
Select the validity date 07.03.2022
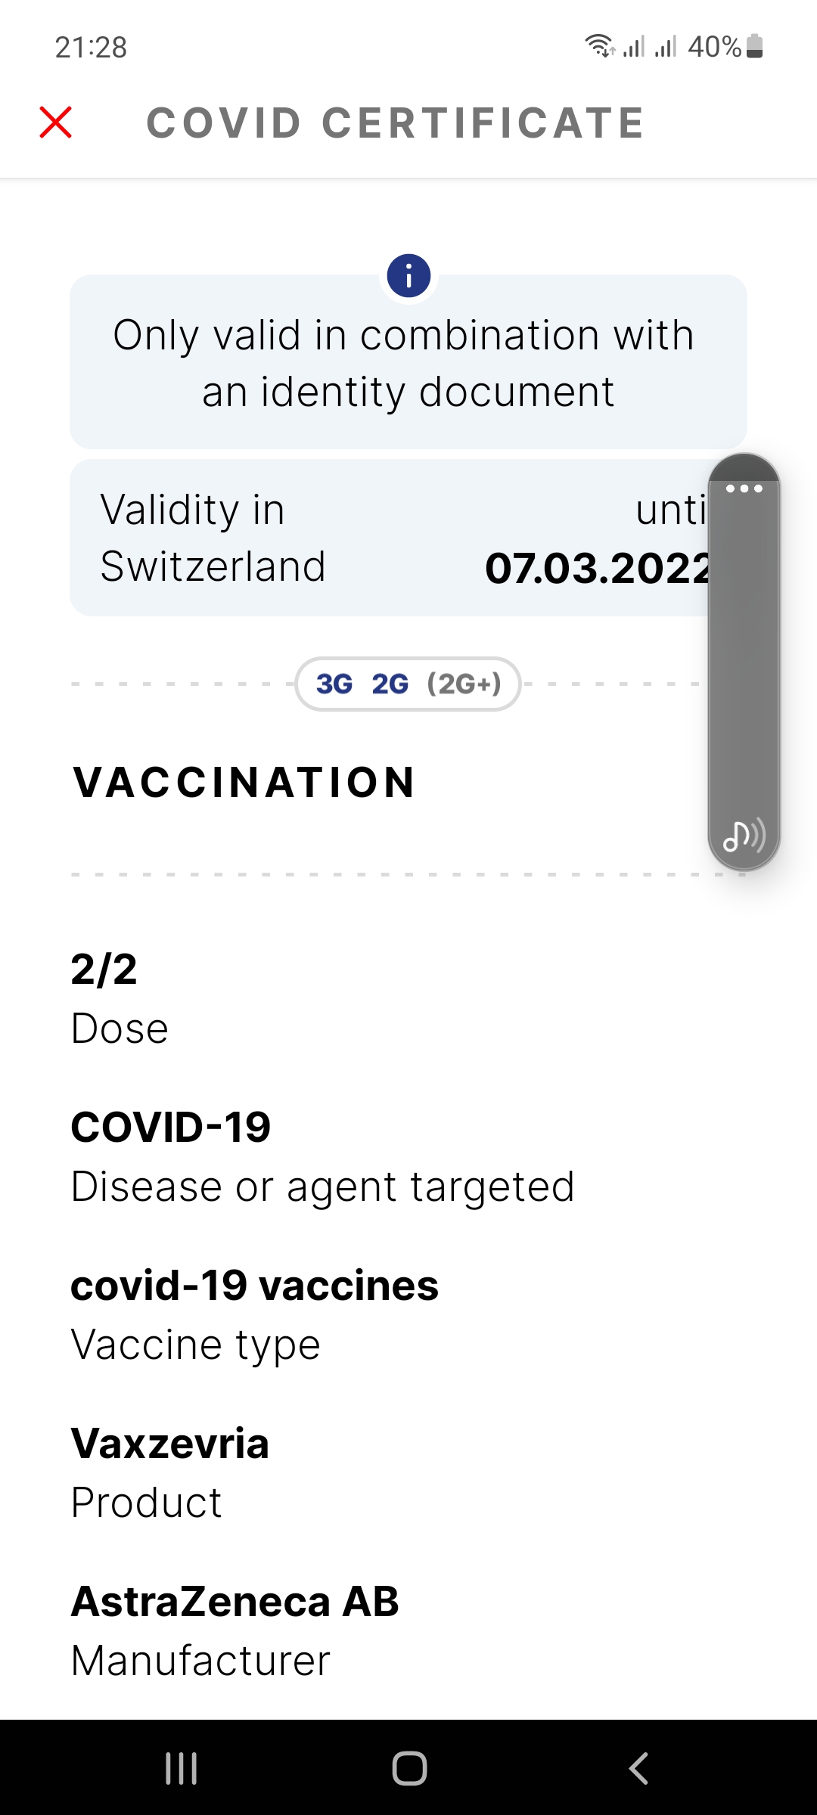tap(598, 569)
